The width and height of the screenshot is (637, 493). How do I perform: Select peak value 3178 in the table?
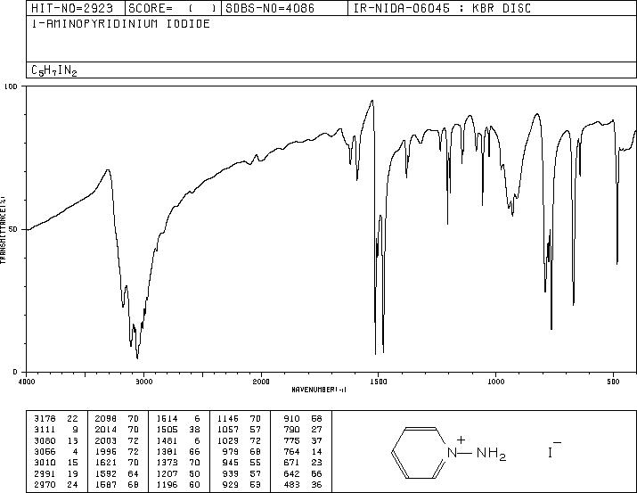(x=45, y=419)
